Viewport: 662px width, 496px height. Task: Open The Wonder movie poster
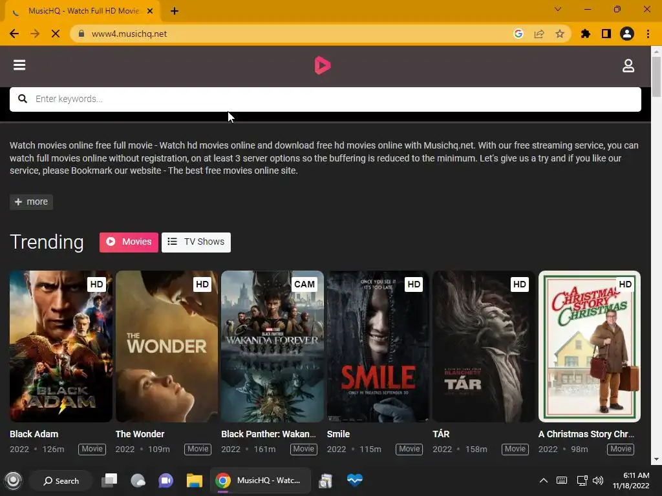click(167, 346)
